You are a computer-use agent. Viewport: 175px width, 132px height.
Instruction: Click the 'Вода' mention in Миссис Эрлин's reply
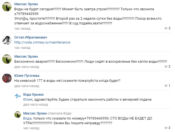(27, 118)
